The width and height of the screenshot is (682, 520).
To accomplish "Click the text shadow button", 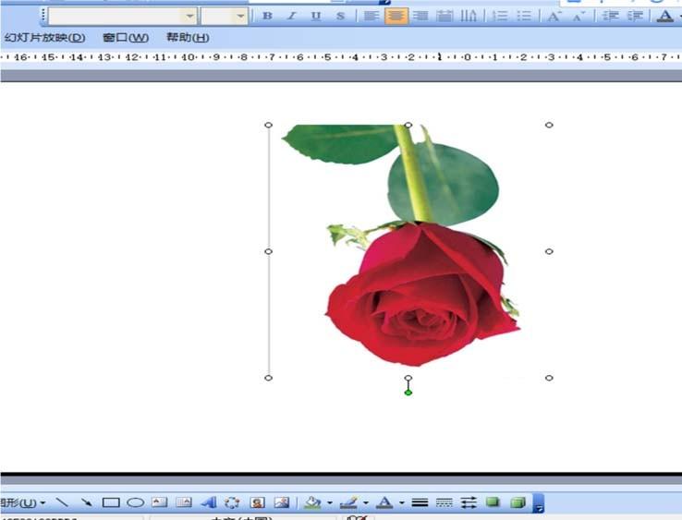I will coord(340,16).
